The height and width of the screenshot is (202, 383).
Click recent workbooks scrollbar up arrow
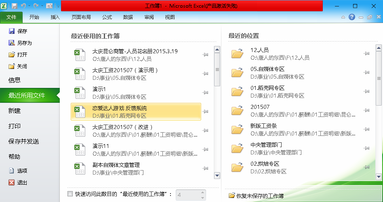point(217,50)
